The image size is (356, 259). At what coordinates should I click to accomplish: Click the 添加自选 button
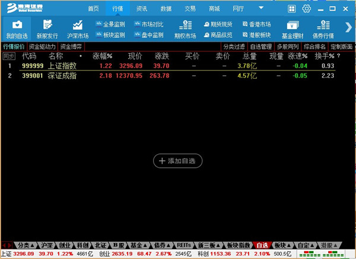[178, 161]
